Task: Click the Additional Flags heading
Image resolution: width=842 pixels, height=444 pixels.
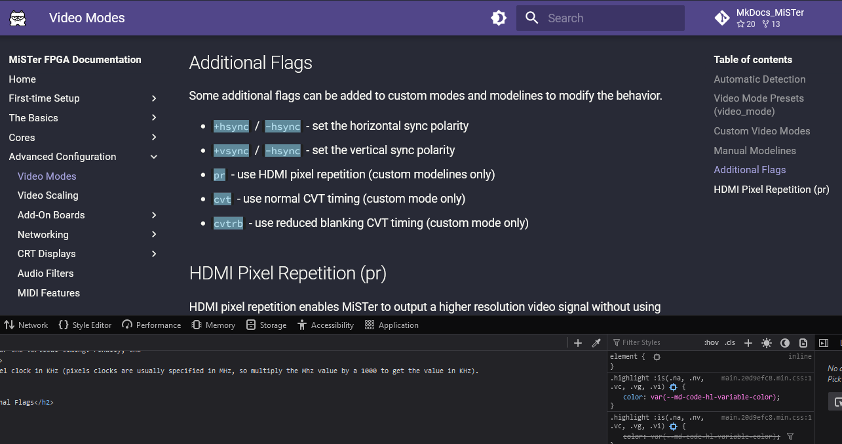Action: pos(251,63)
